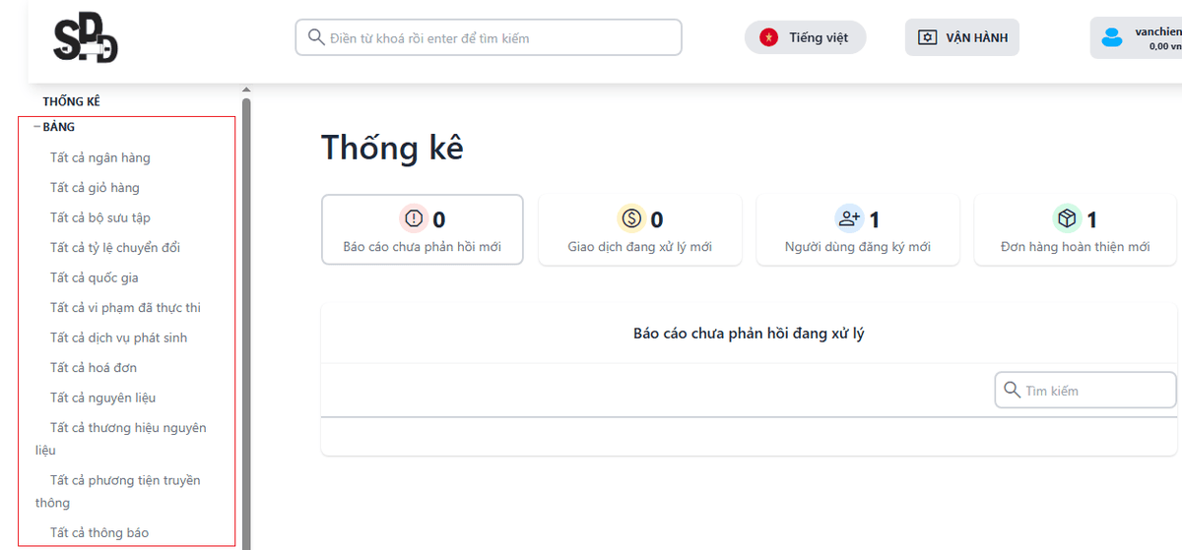The height and width of the screenshot is (550, 1182).
Task: Open the VẬN HÀNH operations menu
Action: click(x=962, y=37)
